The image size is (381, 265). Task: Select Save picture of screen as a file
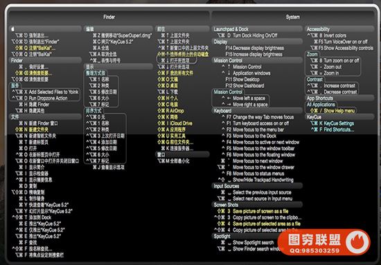tap(252, 211)
